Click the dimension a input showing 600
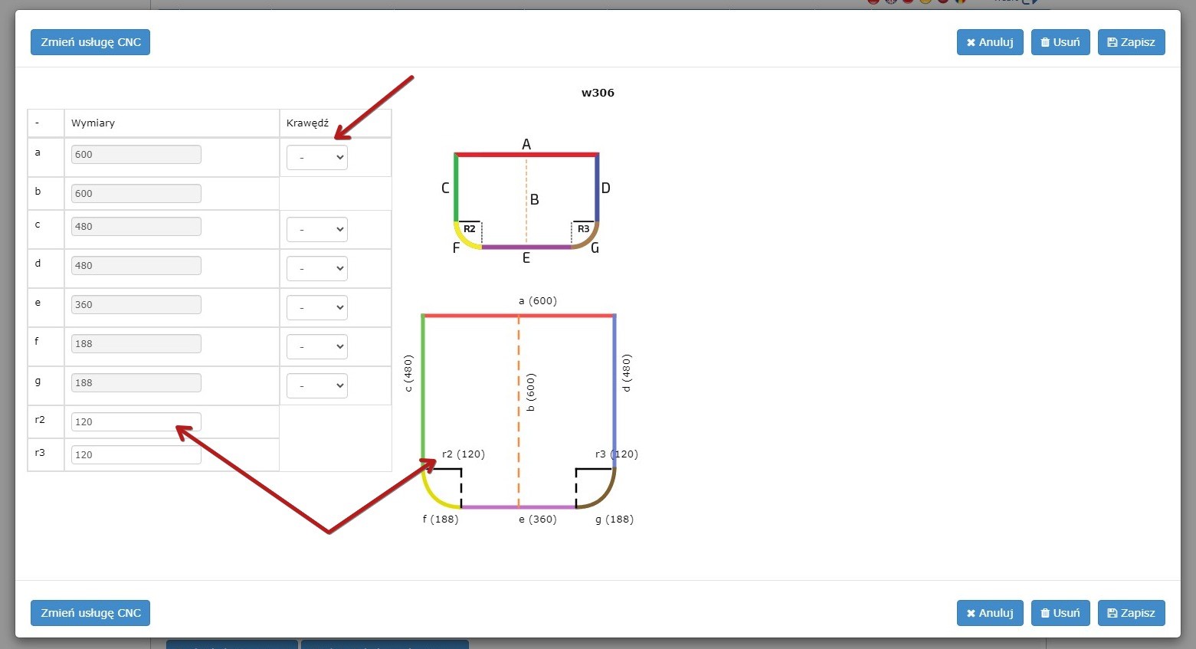 136,154
